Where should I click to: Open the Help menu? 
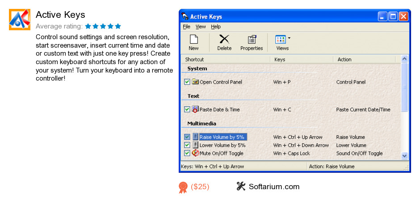[x=216, y=27]
